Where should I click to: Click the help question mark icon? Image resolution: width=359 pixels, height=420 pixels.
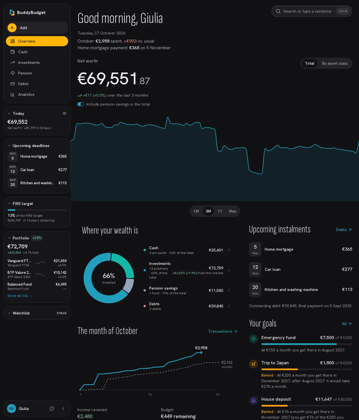[x=52, y=409]
